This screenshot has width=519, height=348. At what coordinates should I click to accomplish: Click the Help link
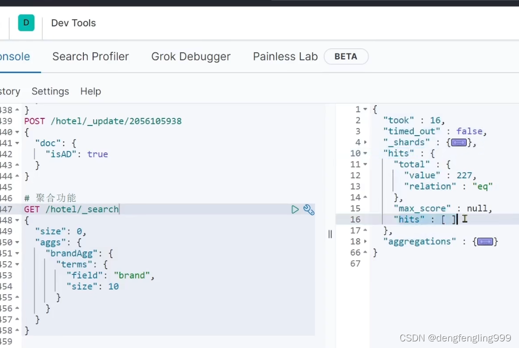[90, 91]
